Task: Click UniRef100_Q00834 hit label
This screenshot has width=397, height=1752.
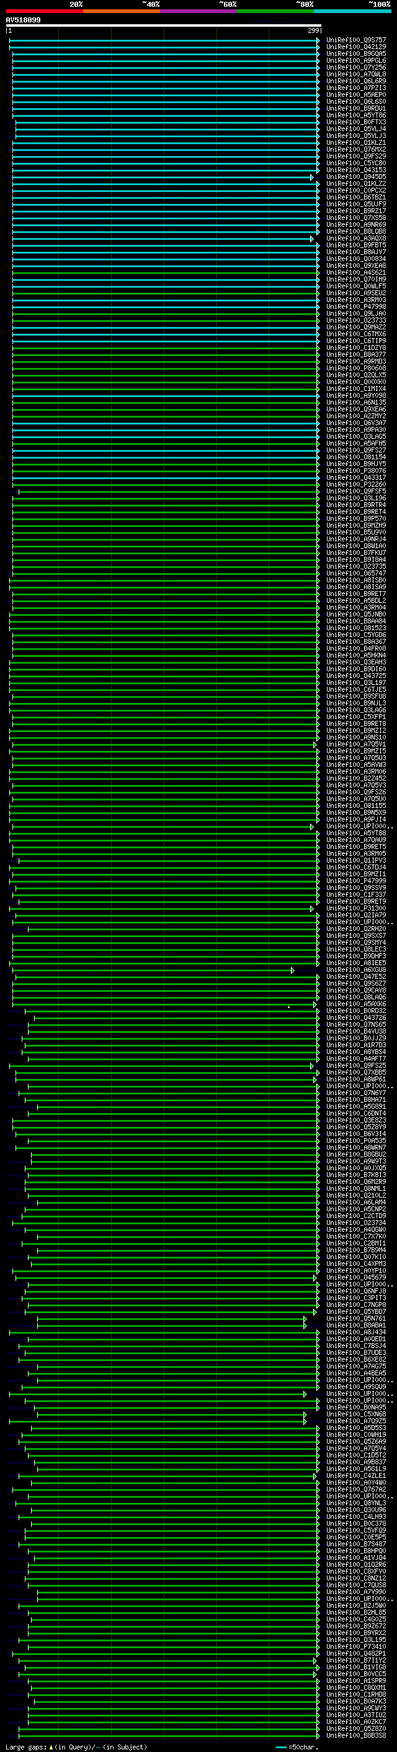Action: [356, 259]
